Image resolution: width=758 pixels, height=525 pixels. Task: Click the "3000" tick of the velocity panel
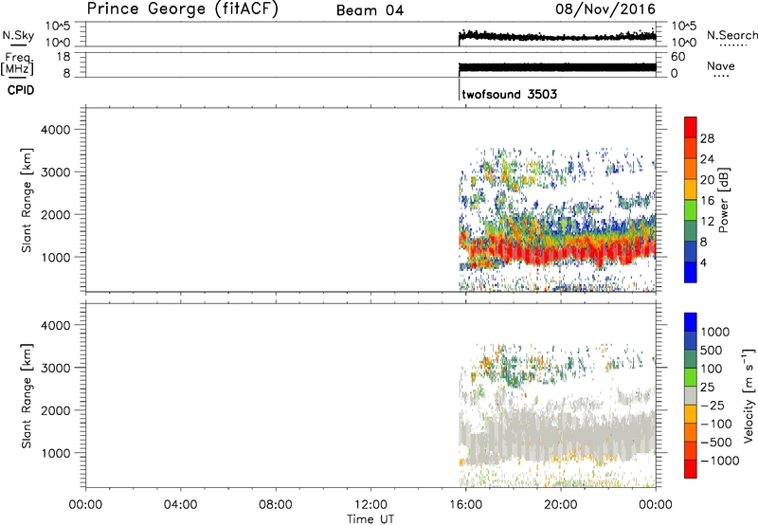click(x=55, y=368)
